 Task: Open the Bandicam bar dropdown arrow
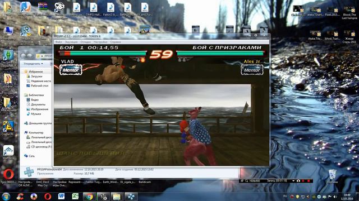293,181
